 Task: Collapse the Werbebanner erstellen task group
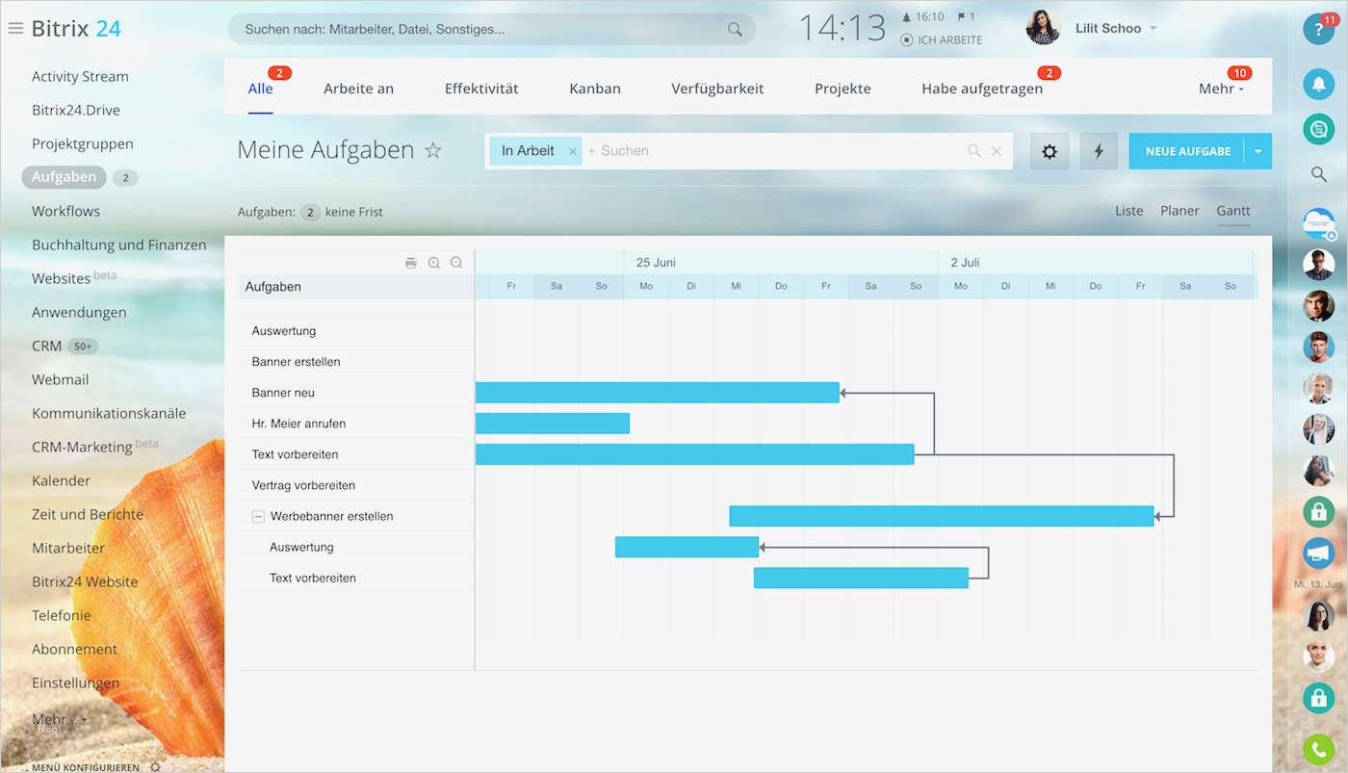tap(258, 516)
